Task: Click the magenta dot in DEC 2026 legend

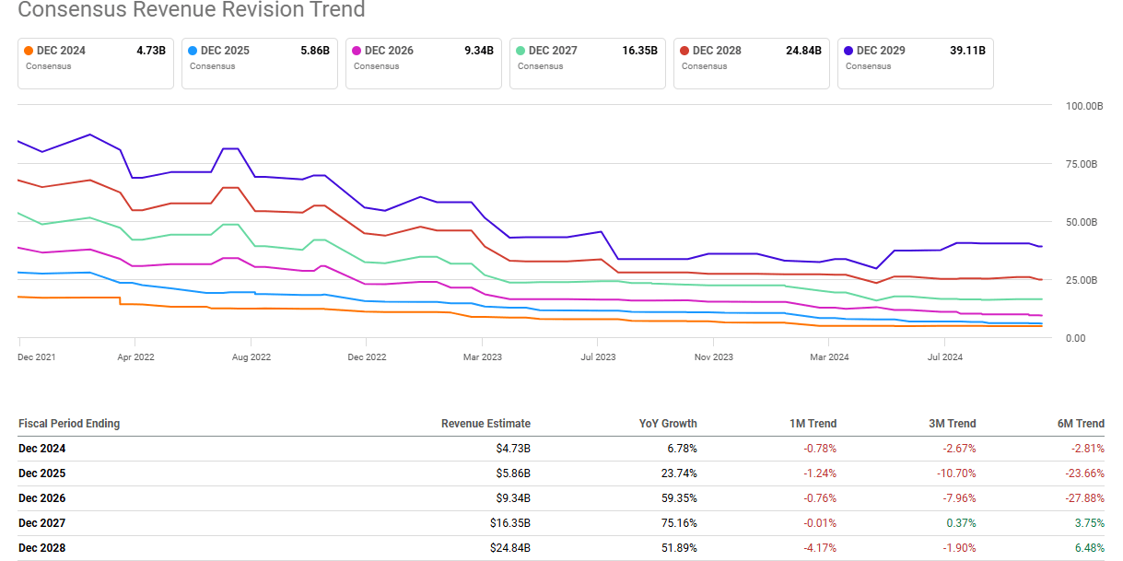Action: (357, 51)
